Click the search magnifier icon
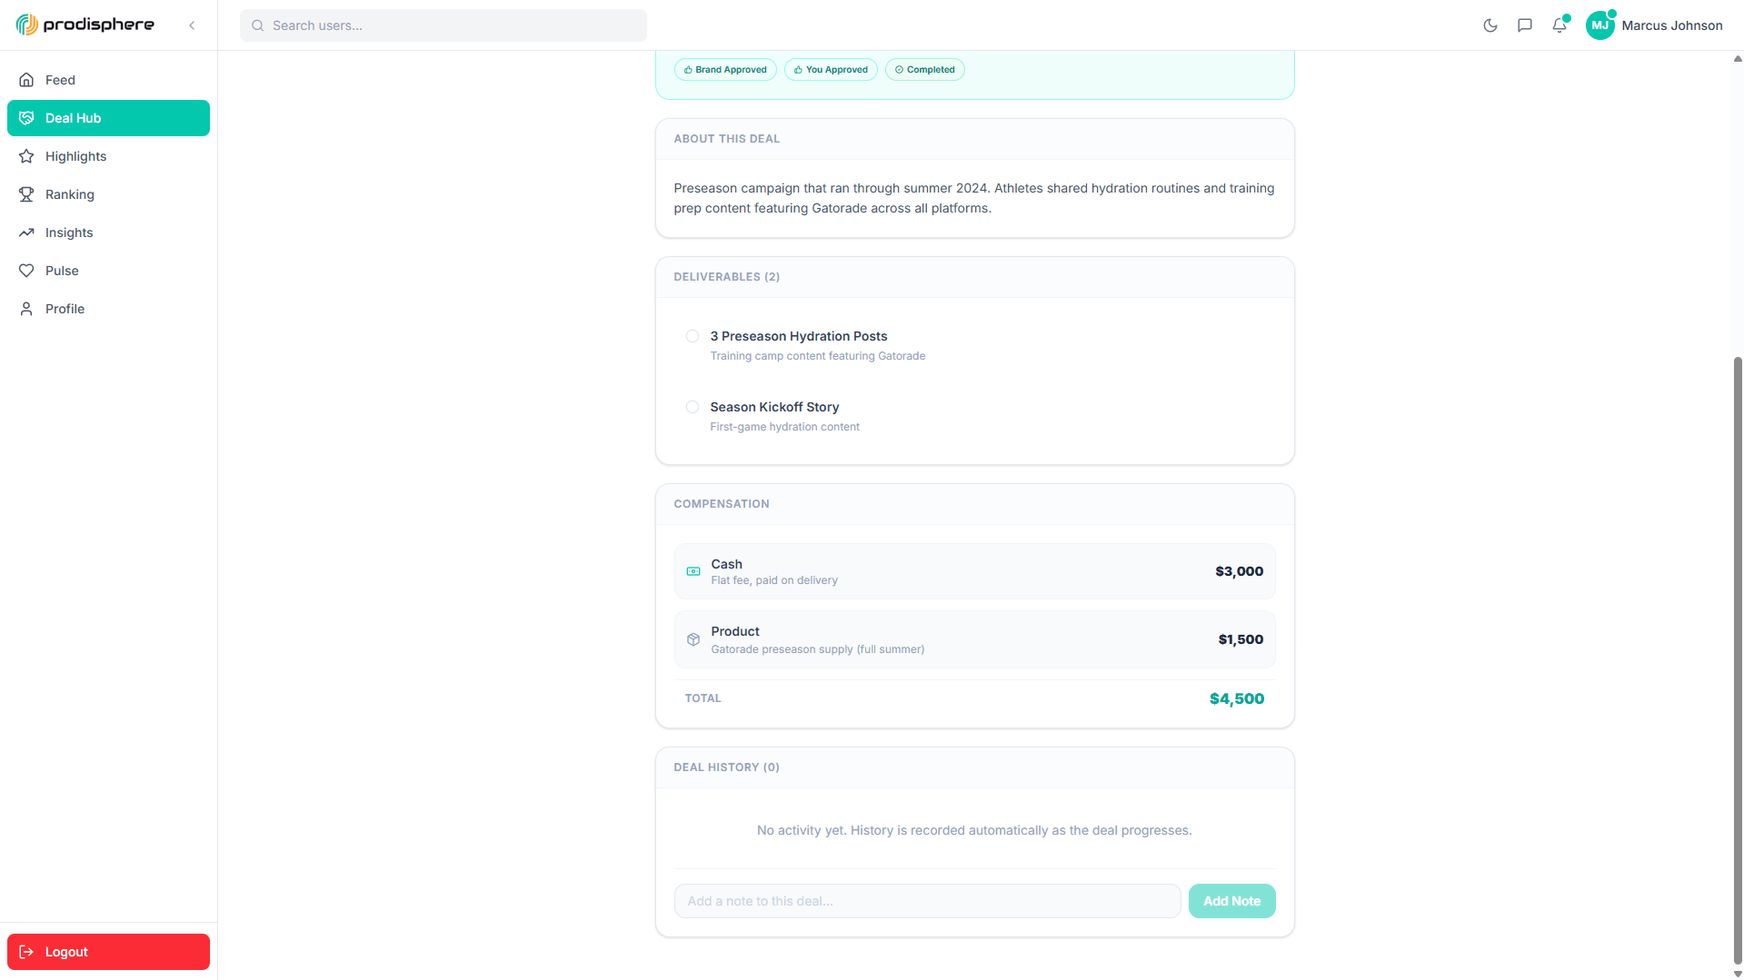The height and width of the screenshot is (980, 1744). tap(258, 25)
